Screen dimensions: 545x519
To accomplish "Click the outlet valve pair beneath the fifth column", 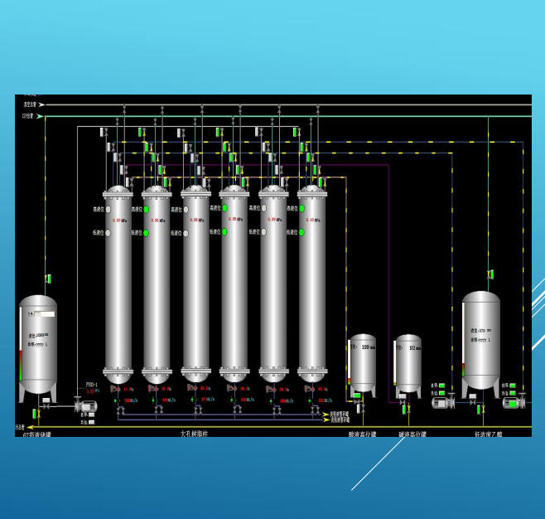I will [277, 410].
